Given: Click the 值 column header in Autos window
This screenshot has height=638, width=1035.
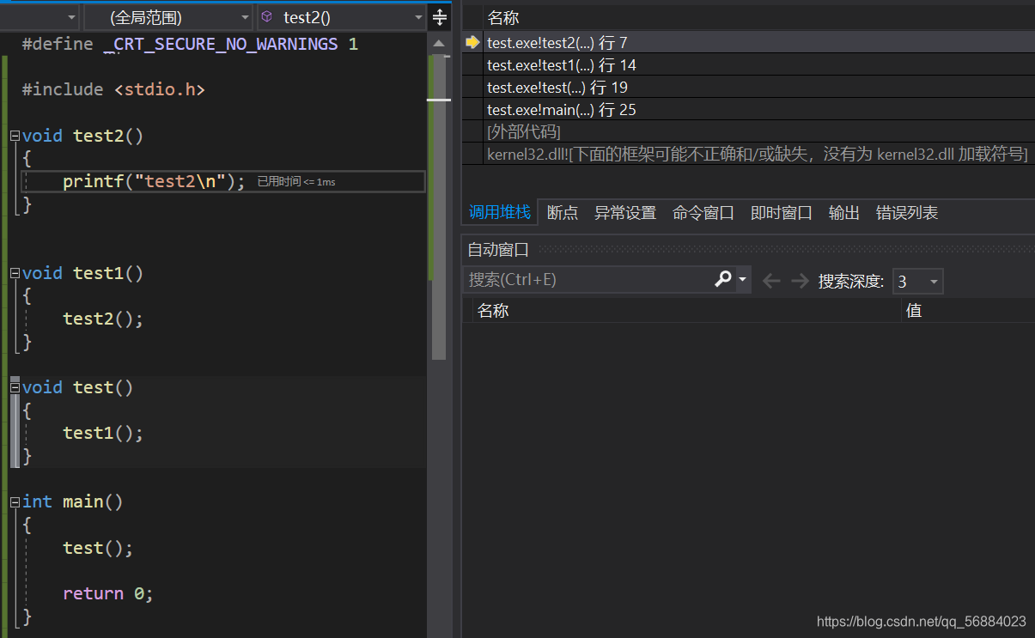Looking at the screenshot, I should pyautogui.click(x=914, y=310).
